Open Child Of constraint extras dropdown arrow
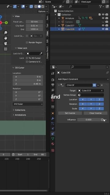The height and width of the screenshot is (195, 110). tap(98, 85)
